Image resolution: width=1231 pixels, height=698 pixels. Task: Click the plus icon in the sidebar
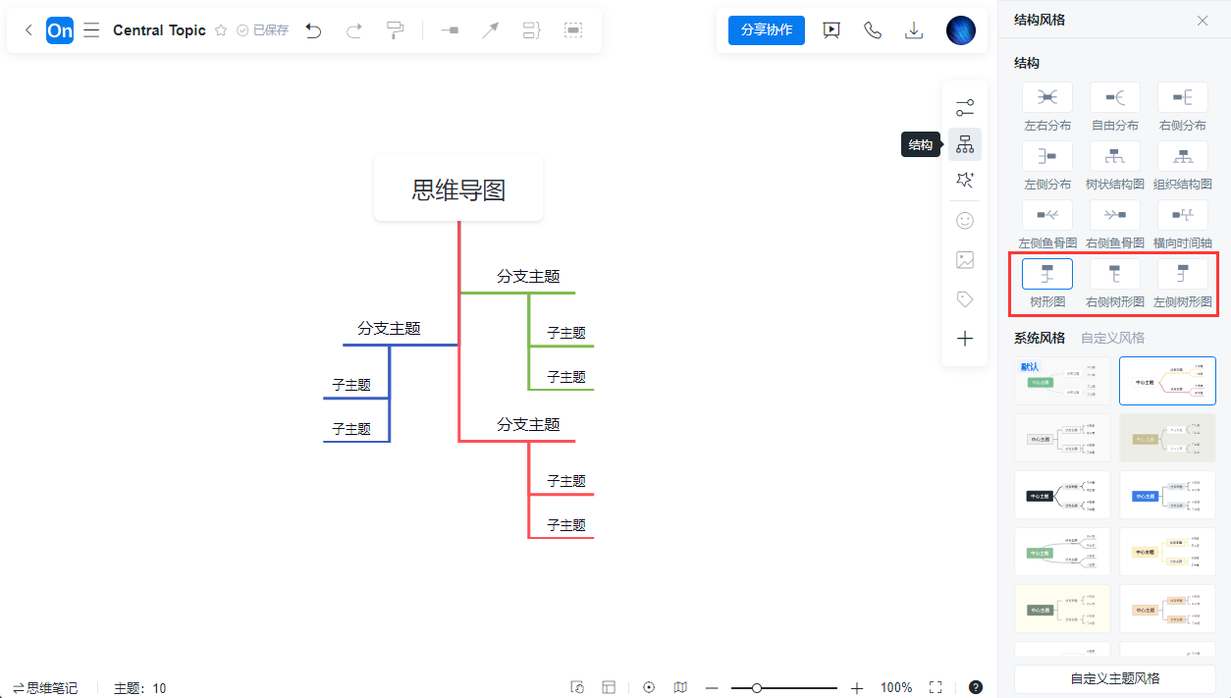click(965, 339)
